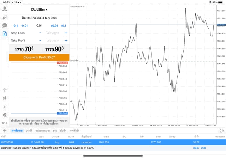This screenshot has width=226, height=158.
Task: Change the M15 timeframe
Action: [5, 123]
